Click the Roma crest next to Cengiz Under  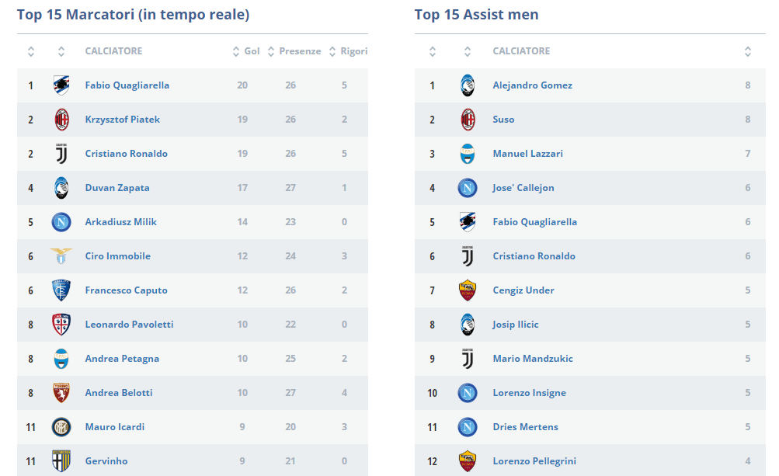point(468,290)
